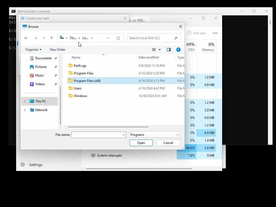Click the cmd.exe window title bar icon
The image size is (276, 207).
coord(13,11)
